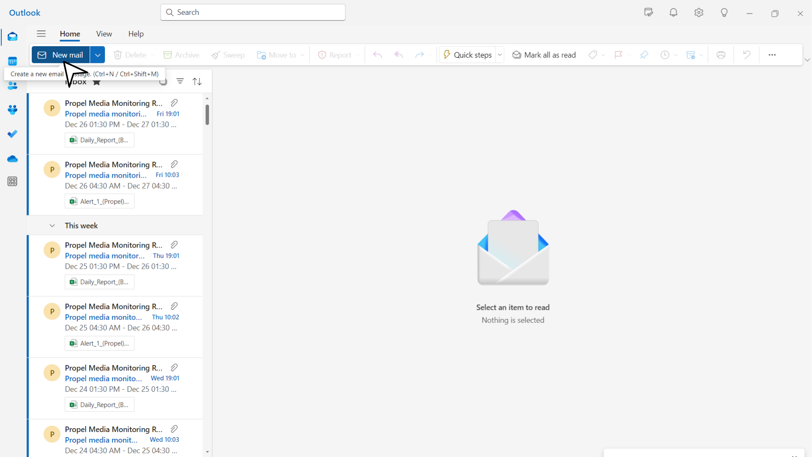The image size is (812, 457).
Task: Expand the Snooze dropdown arrow
Action: pos(675,55)
